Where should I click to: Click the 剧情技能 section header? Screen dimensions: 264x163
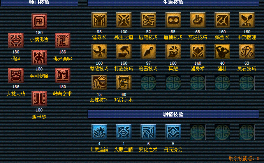173,114
